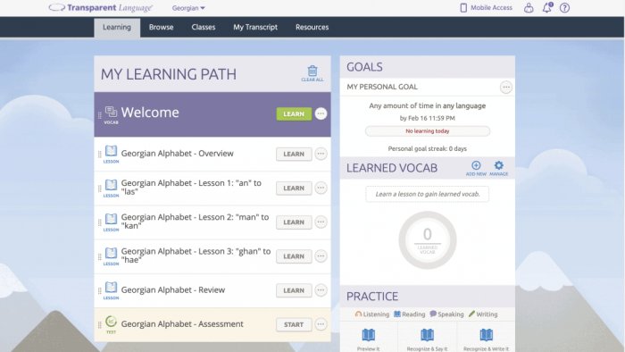Open the user profile icon
This screenshot has height=352, width=625.
(529, 7)
